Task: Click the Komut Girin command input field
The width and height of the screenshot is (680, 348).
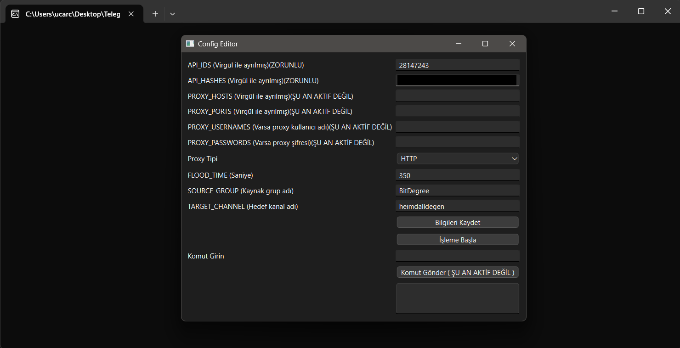Action: (x=457, y=256)
